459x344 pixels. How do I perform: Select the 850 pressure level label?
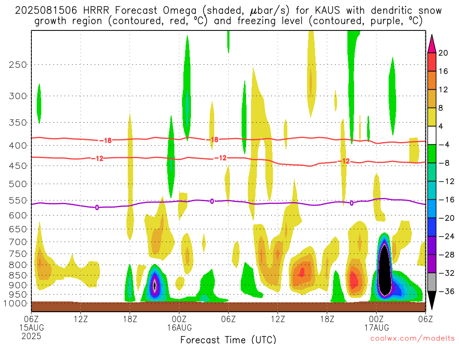click(18, 275)
